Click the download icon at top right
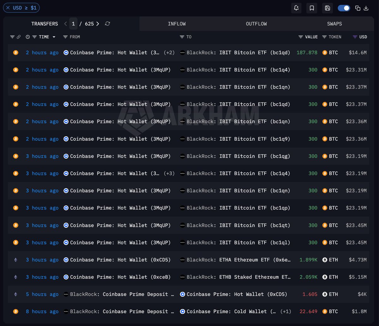The image size is (379, 326). point(366,8)
